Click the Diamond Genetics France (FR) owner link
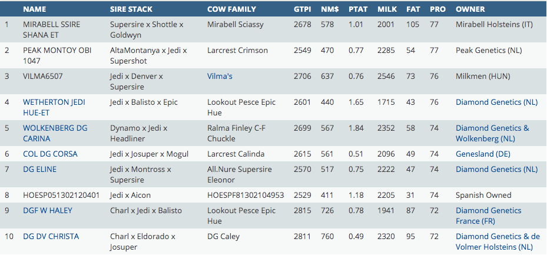The height and width of the screenshot is (255, 547). (x=488, y=216)
